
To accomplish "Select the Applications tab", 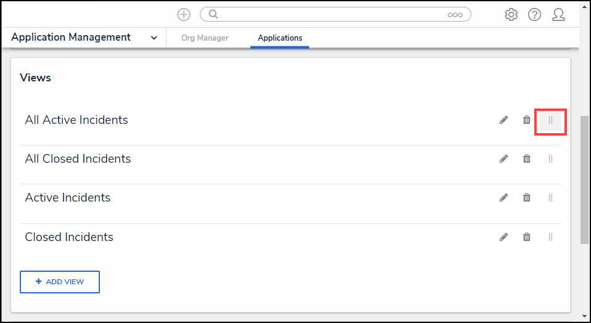I will (280, 38).
